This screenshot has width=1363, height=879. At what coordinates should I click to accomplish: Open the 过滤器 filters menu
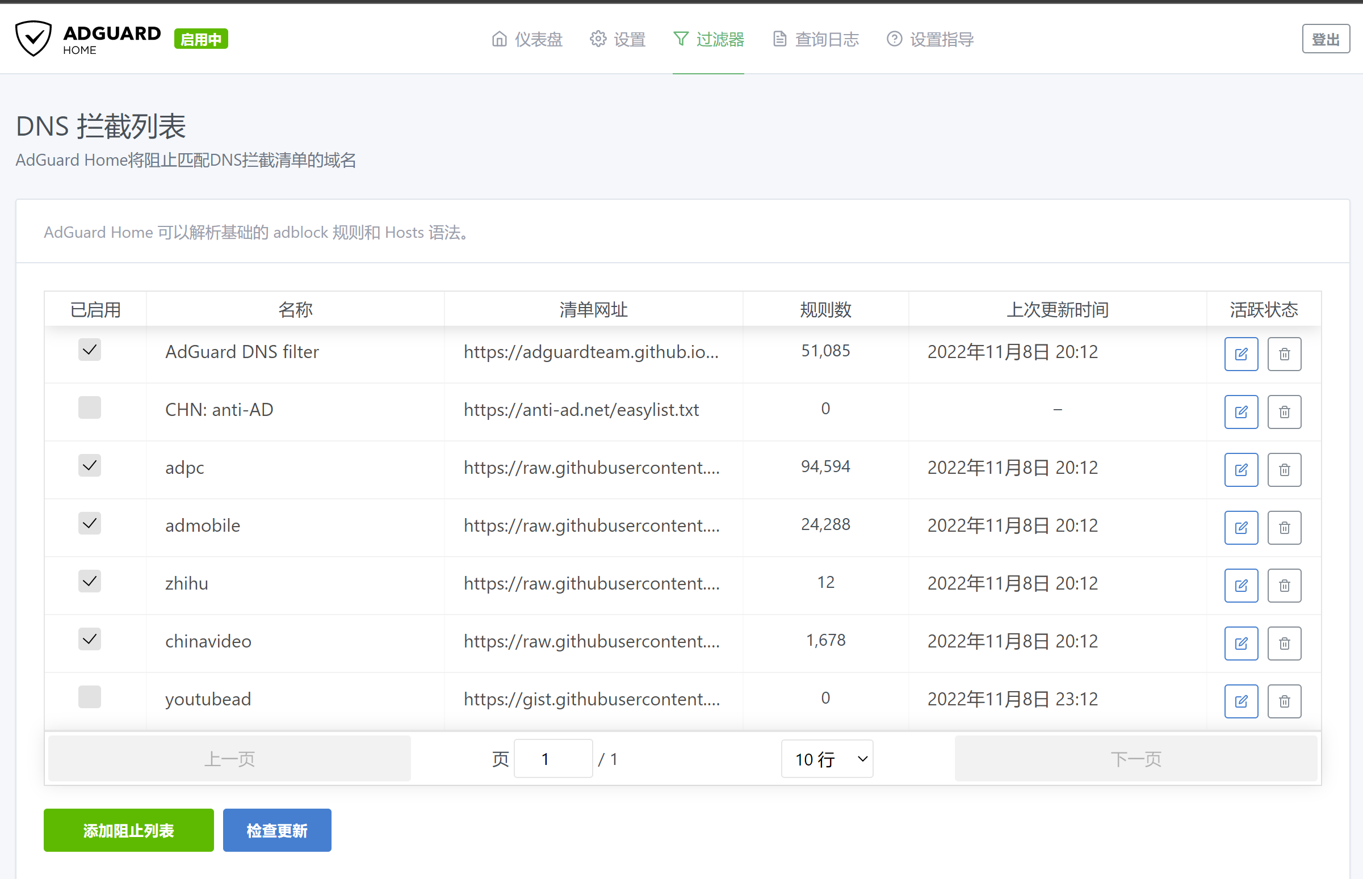click(x=708, y=39)
